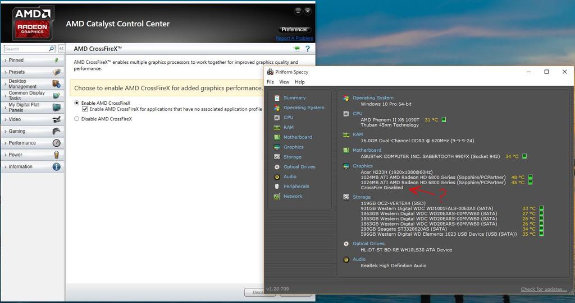Click Check for updates link in Speccy
575x303 pixels.
[544, 289]
